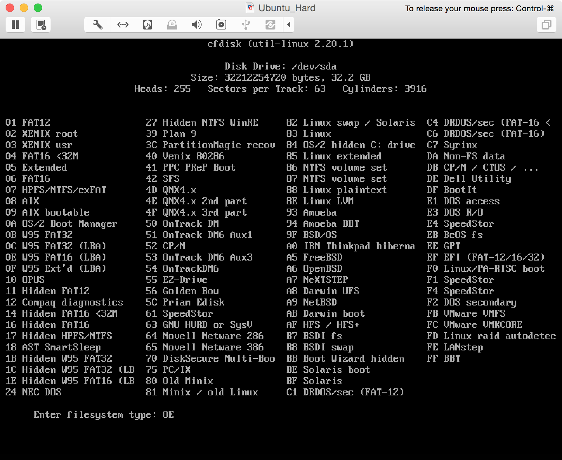
Task: Click '83 Linux' entry
Action: (309, 134)
